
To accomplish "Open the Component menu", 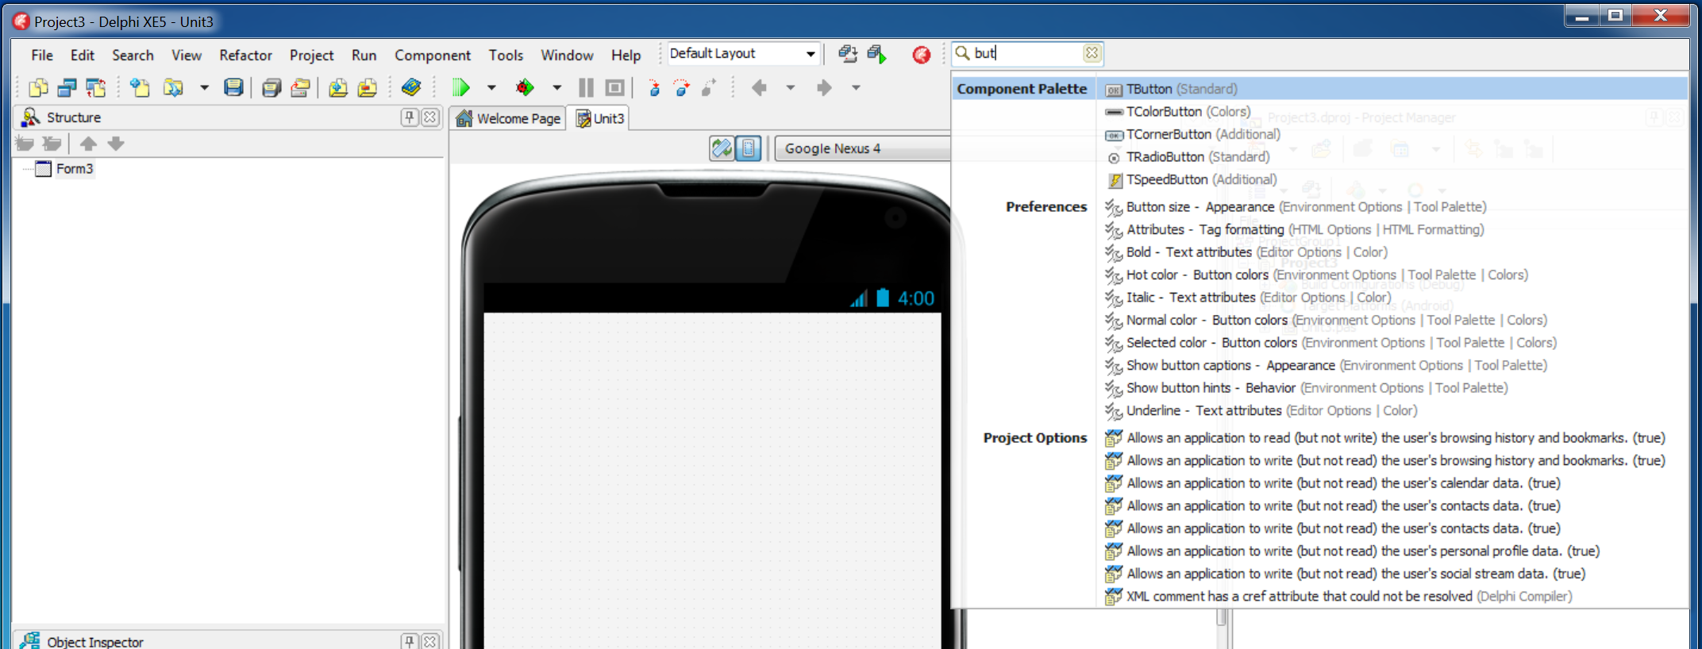I will tap(433, 56).
